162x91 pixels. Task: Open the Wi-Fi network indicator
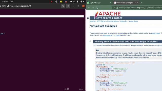click(71, 2)
